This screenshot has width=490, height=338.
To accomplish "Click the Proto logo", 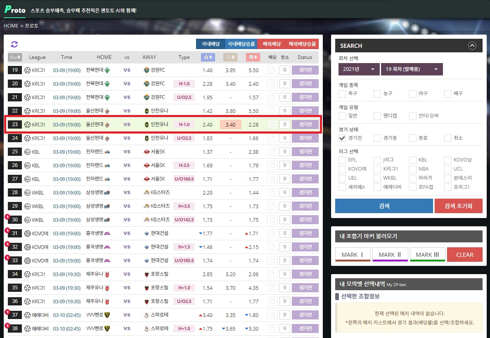I will (15, 10).
